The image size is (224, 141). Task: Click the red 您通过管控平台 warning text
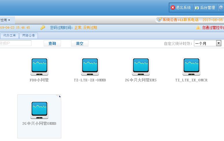[x=213, y=28]
